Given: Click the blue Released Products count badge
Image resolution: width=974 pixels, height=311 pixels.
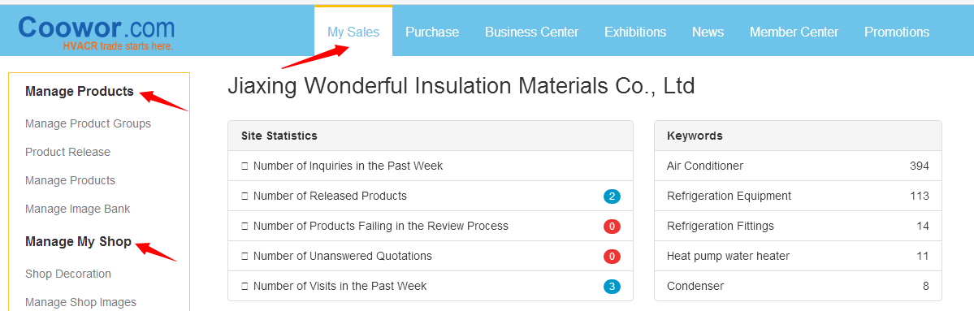Looking at the screenshot, I should [x=612, y=197].
